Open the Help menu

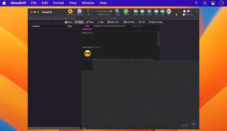click(103, 3)
